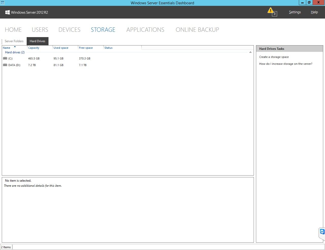Collapse the Hard drives (2) group

click(250, 52)
